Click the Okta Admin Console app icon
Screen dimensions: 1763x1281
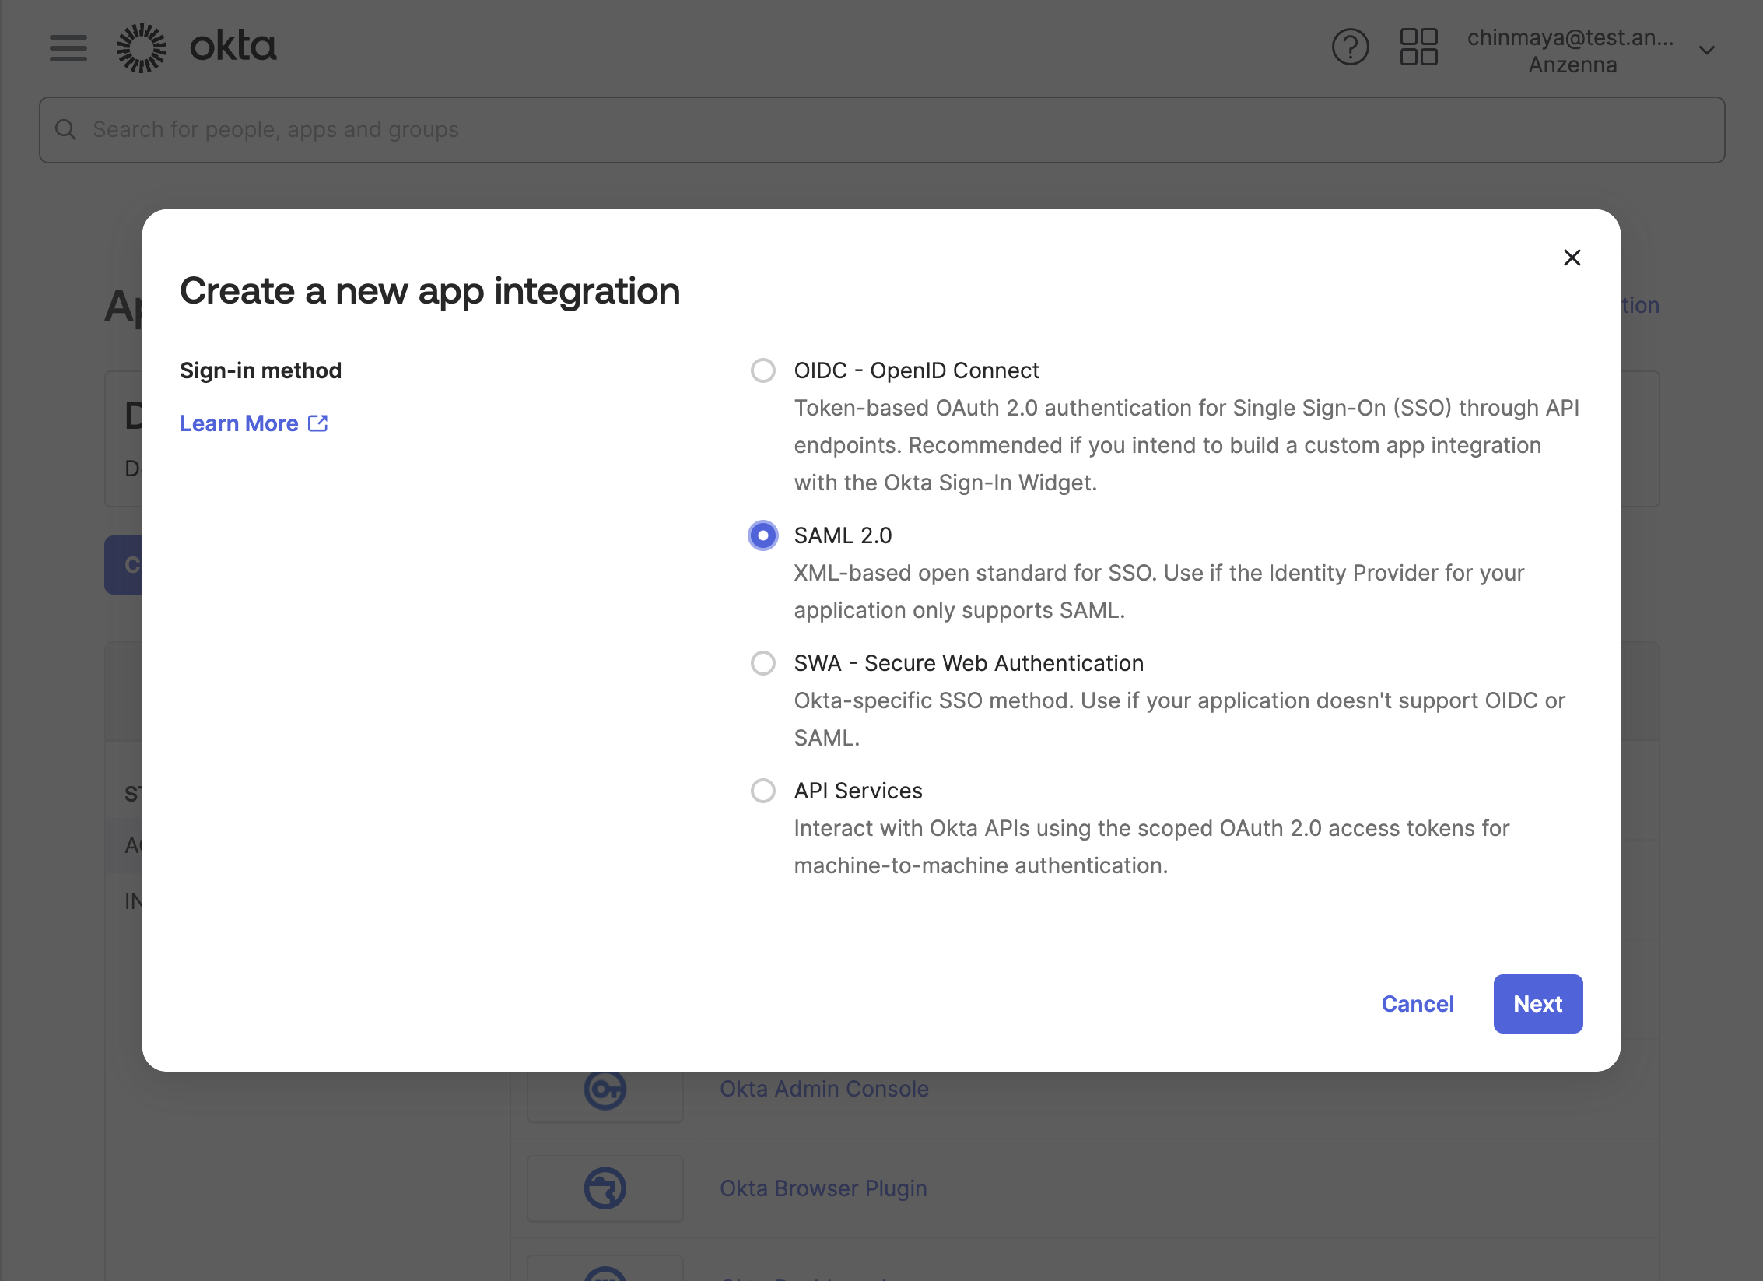605,1089
